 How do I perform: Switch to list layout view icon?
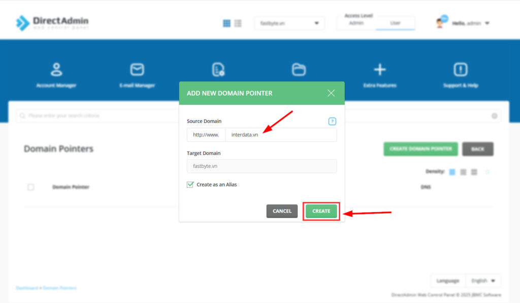[x=238, y=23]
